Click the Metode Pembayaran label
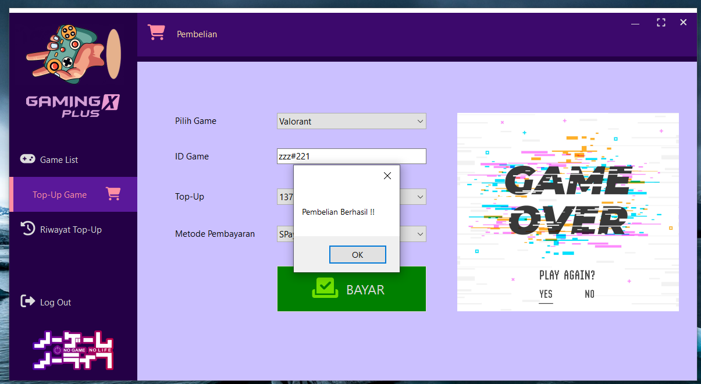The image size is (701, 384). tap(215, 234)
